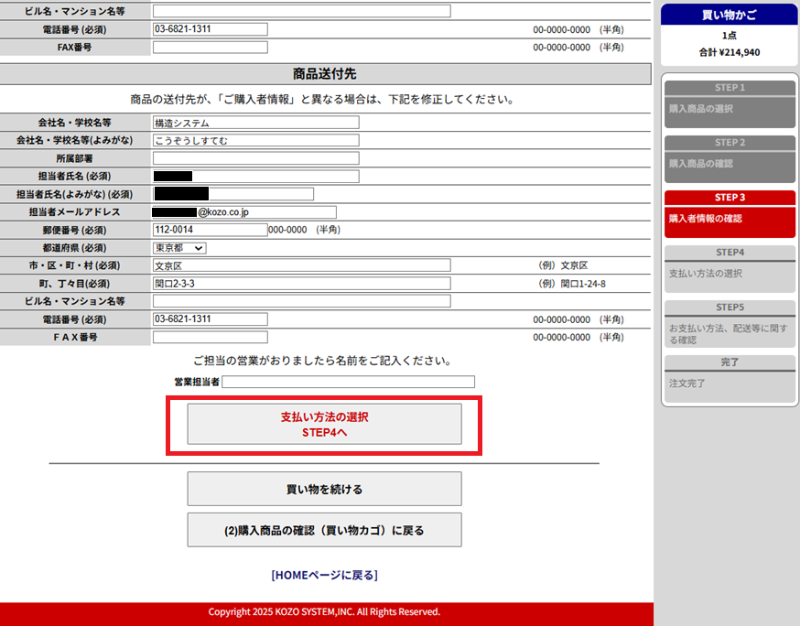Click STEP4 支払い方法の選択 in sidebar
The width and height of the screenshot is (800, 626).
point(730,267)
